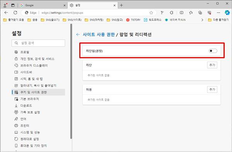
Task: Click the address bar URL
Action: click(x=62, y=13)
